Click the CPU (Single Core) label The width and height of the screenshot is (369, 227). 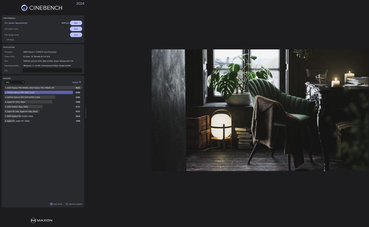point(12,35)
